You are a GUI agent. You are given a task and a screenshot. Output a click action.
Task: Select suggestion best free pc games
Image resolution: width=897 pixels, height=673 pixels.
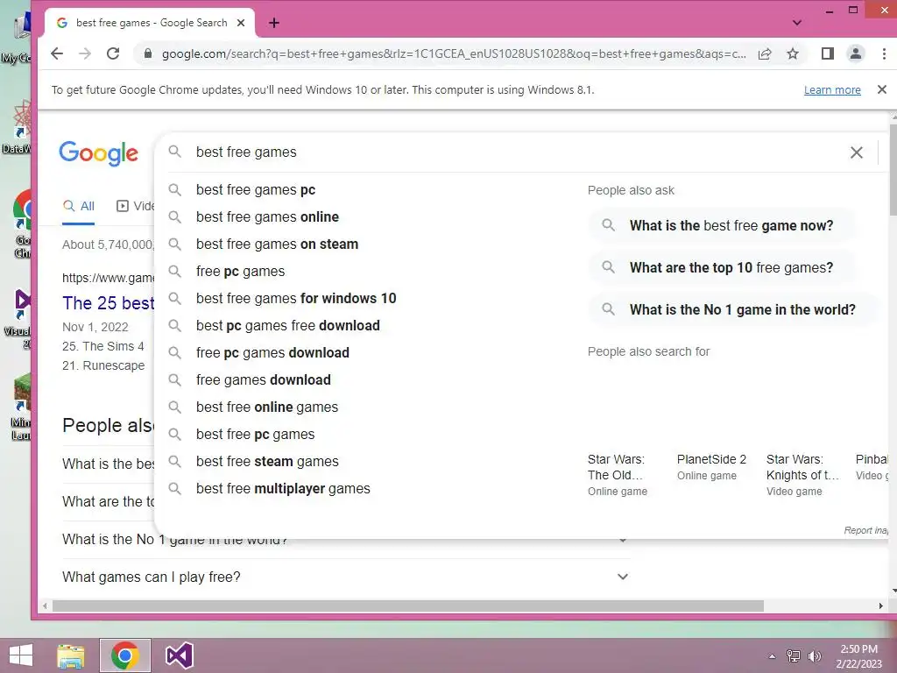coord(255,435)
